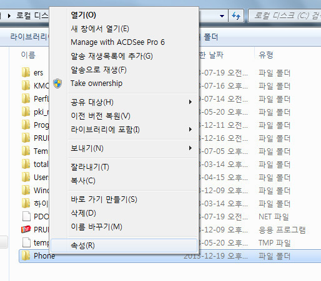Viewport: 321px width, 281px height.
Task: Sort by the 유형 column header
Action: [x=266, y=55]
